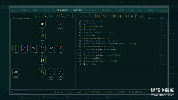Select the overloaded laser pistol row
The height and width of the screenshot is (100, 178).
[x=123, y=44]
